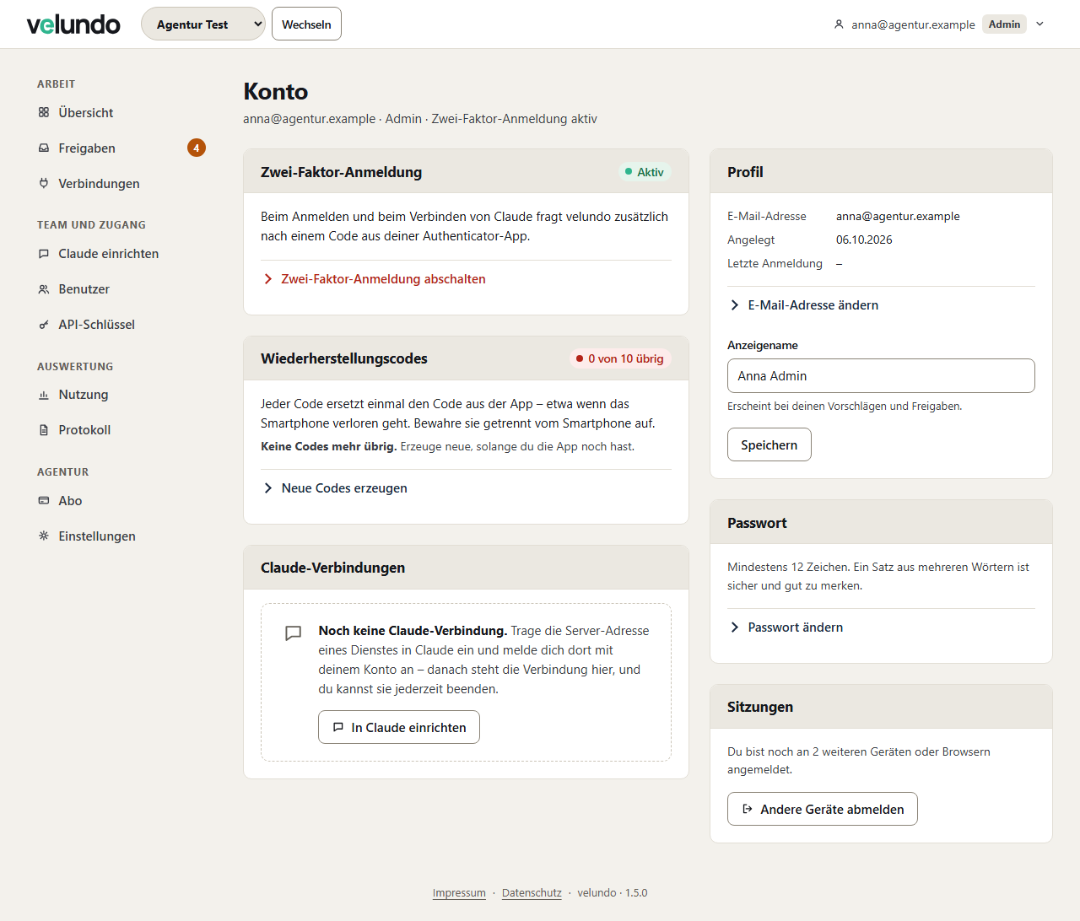
Task: Click the speech bubble icon in the empty connections box
Action: click(x=294, y=633)
